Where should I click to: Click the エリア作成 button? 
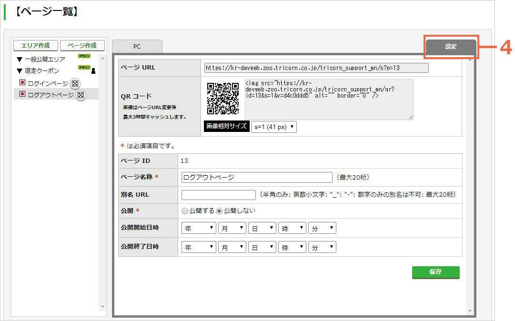tap(35, 46)
